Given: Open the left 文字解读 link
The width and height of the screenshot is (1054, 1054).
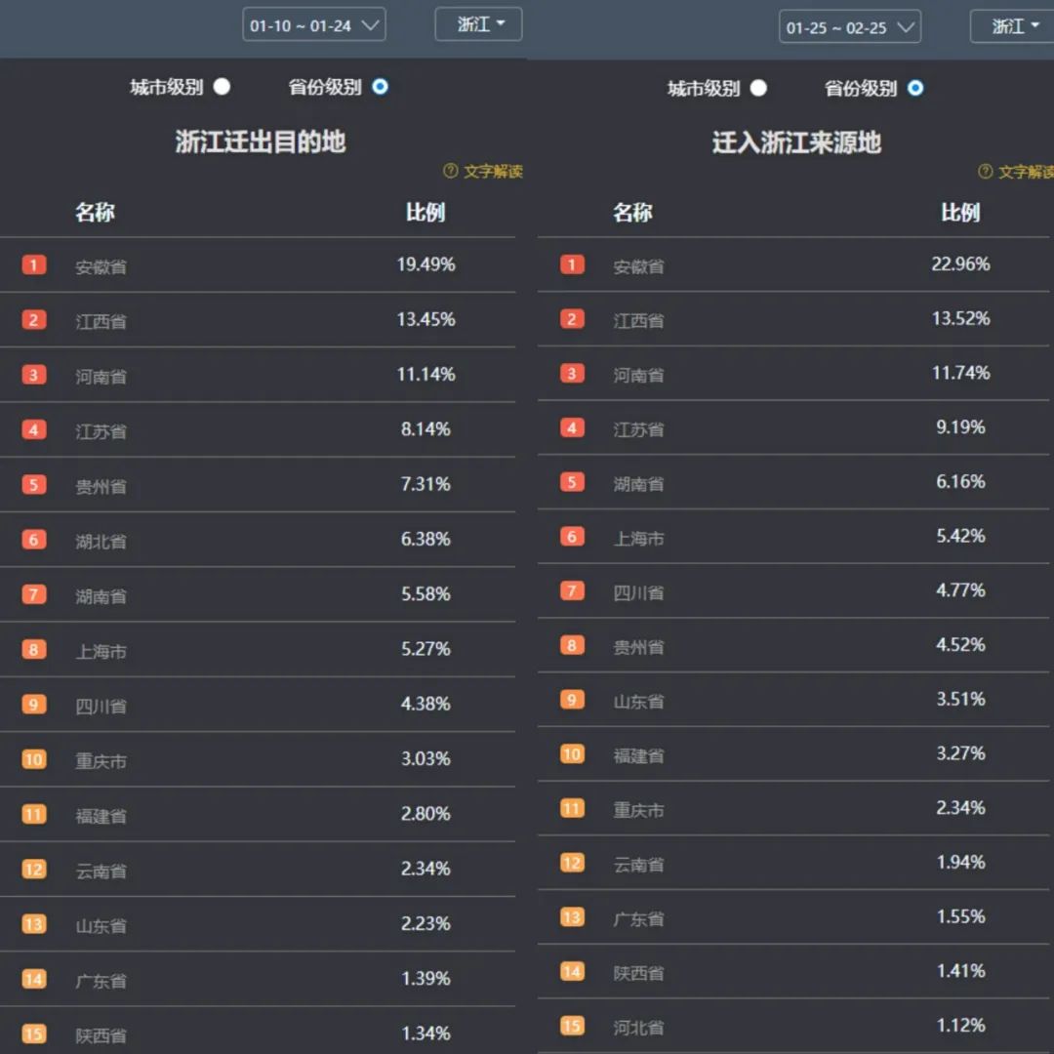Looking at the screenshot, I should pos(494,171).
